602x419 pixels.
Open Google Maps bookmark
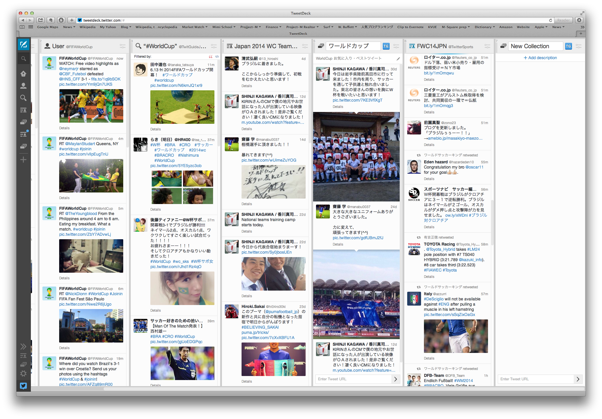48,27
